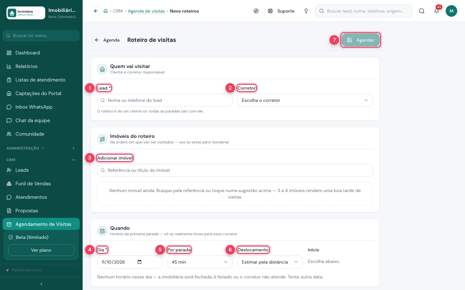Expand the ADMINISTRAÇÃO sidebar section
This screenshot has height=290, width=465.
tap(41, 148)
